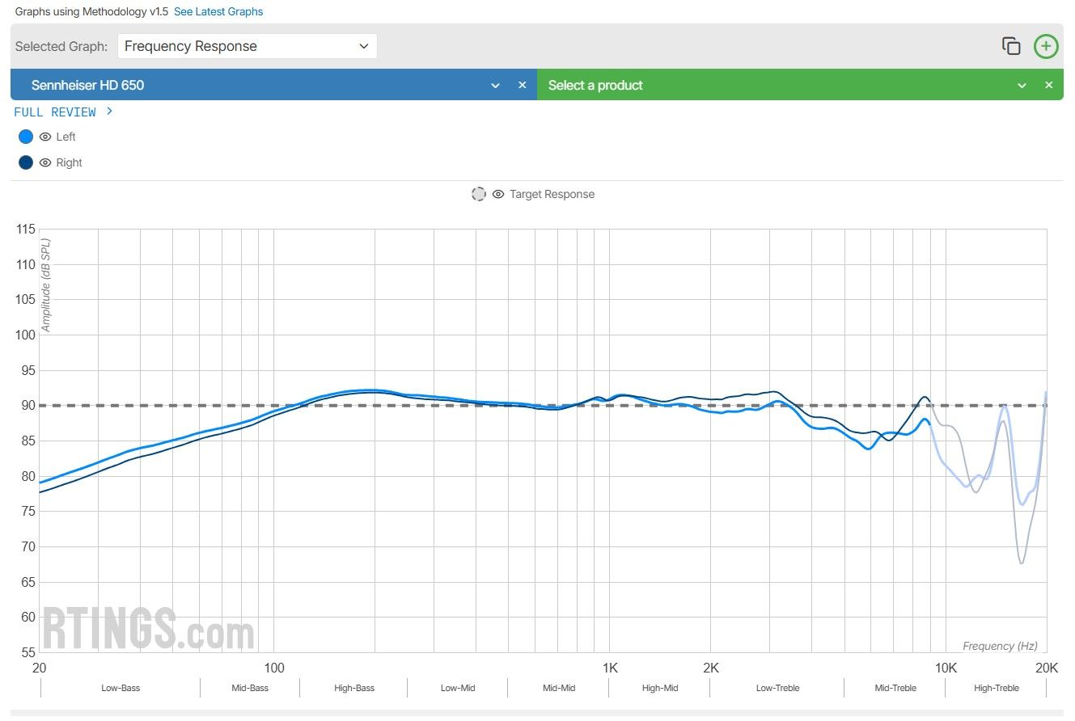Image resolution: width=1075 pixels, height=721 pixels.
Task: Click the 1K frequency axis label
Action: coord(610,668)
